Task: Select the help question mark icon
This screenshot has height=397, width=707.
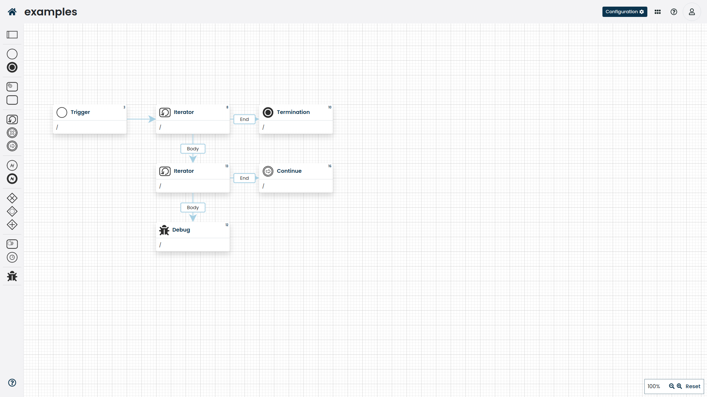Action: pyautogui.click(x=675, y=12)
